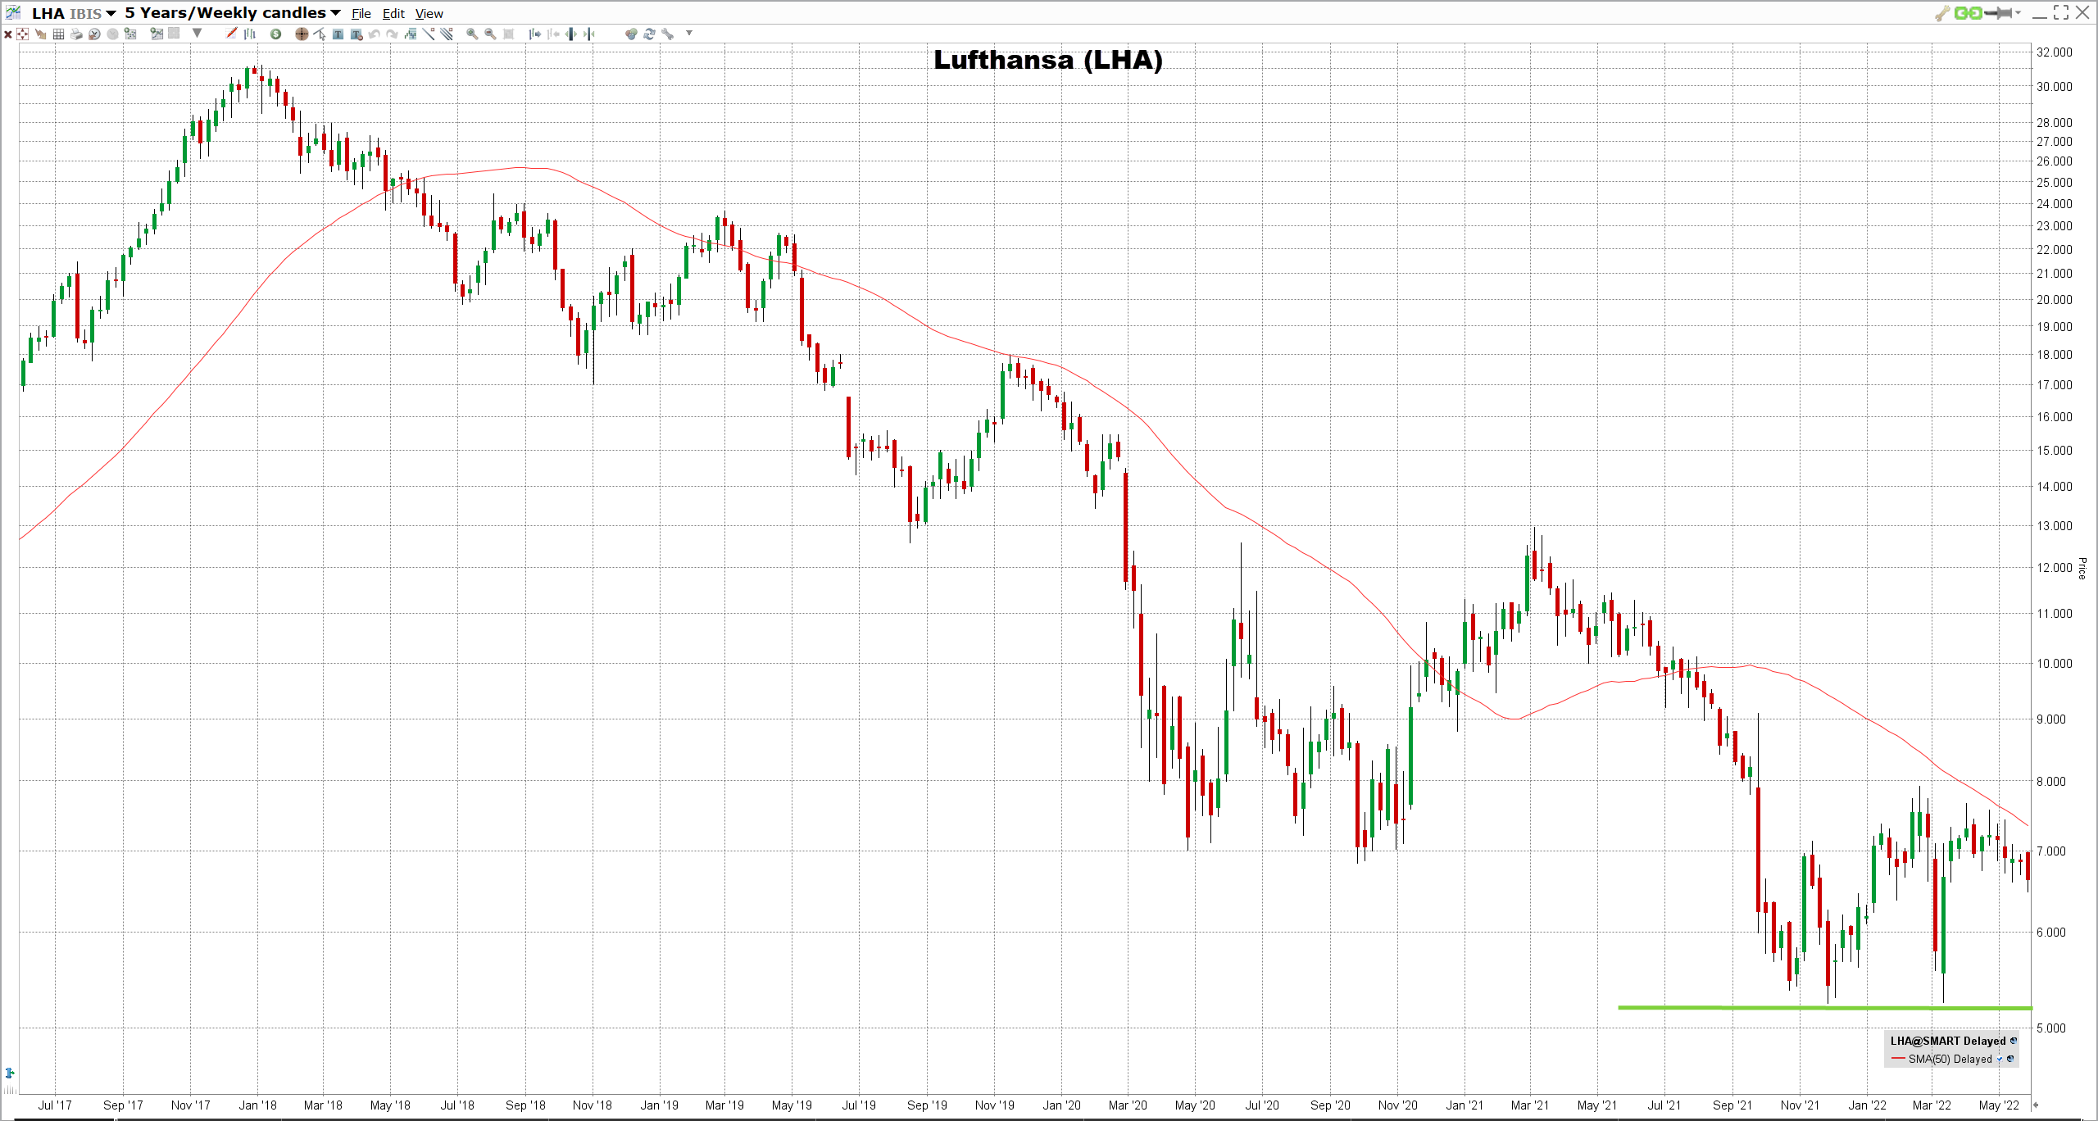This screenshot has width=2098, height=1121.
Task: Click the Lufthansa (LHA) chart title
Action: [1048, 60]
